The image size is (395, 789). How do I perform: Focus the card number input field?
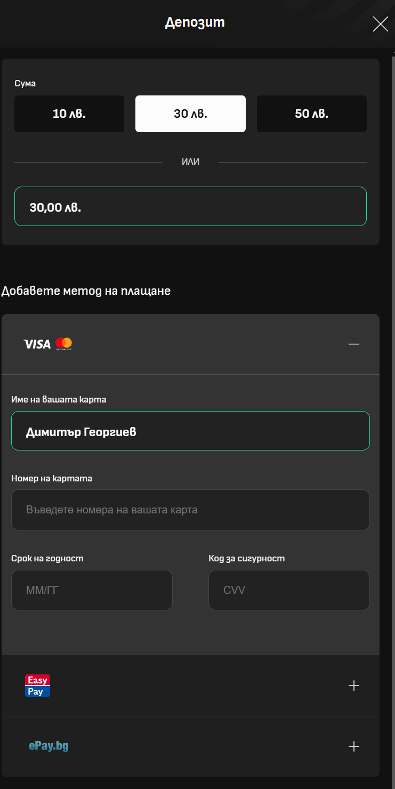coord(190,510)
